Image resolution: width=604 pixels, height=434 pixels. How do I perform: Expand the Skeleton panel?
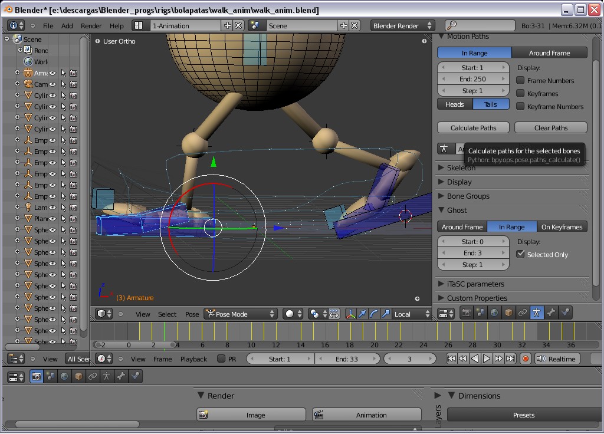tap(441, 168)
